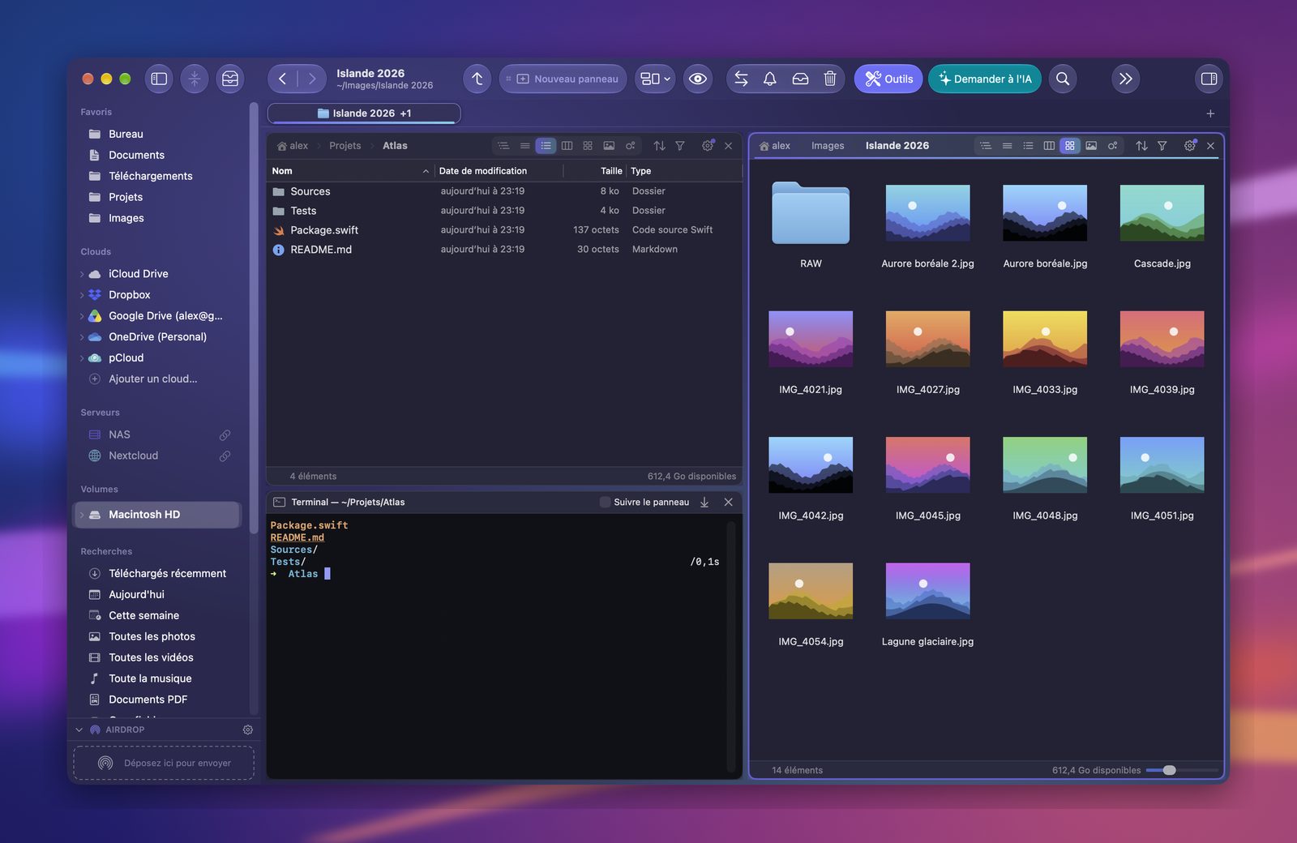
Task: Click the trash icon in toolbar
Action: (830, 79)
